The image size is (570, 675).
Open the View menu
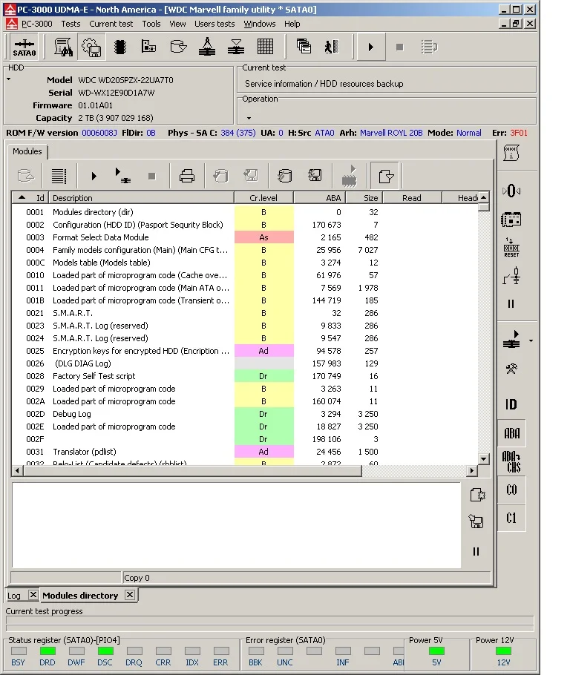pos(177,24)
